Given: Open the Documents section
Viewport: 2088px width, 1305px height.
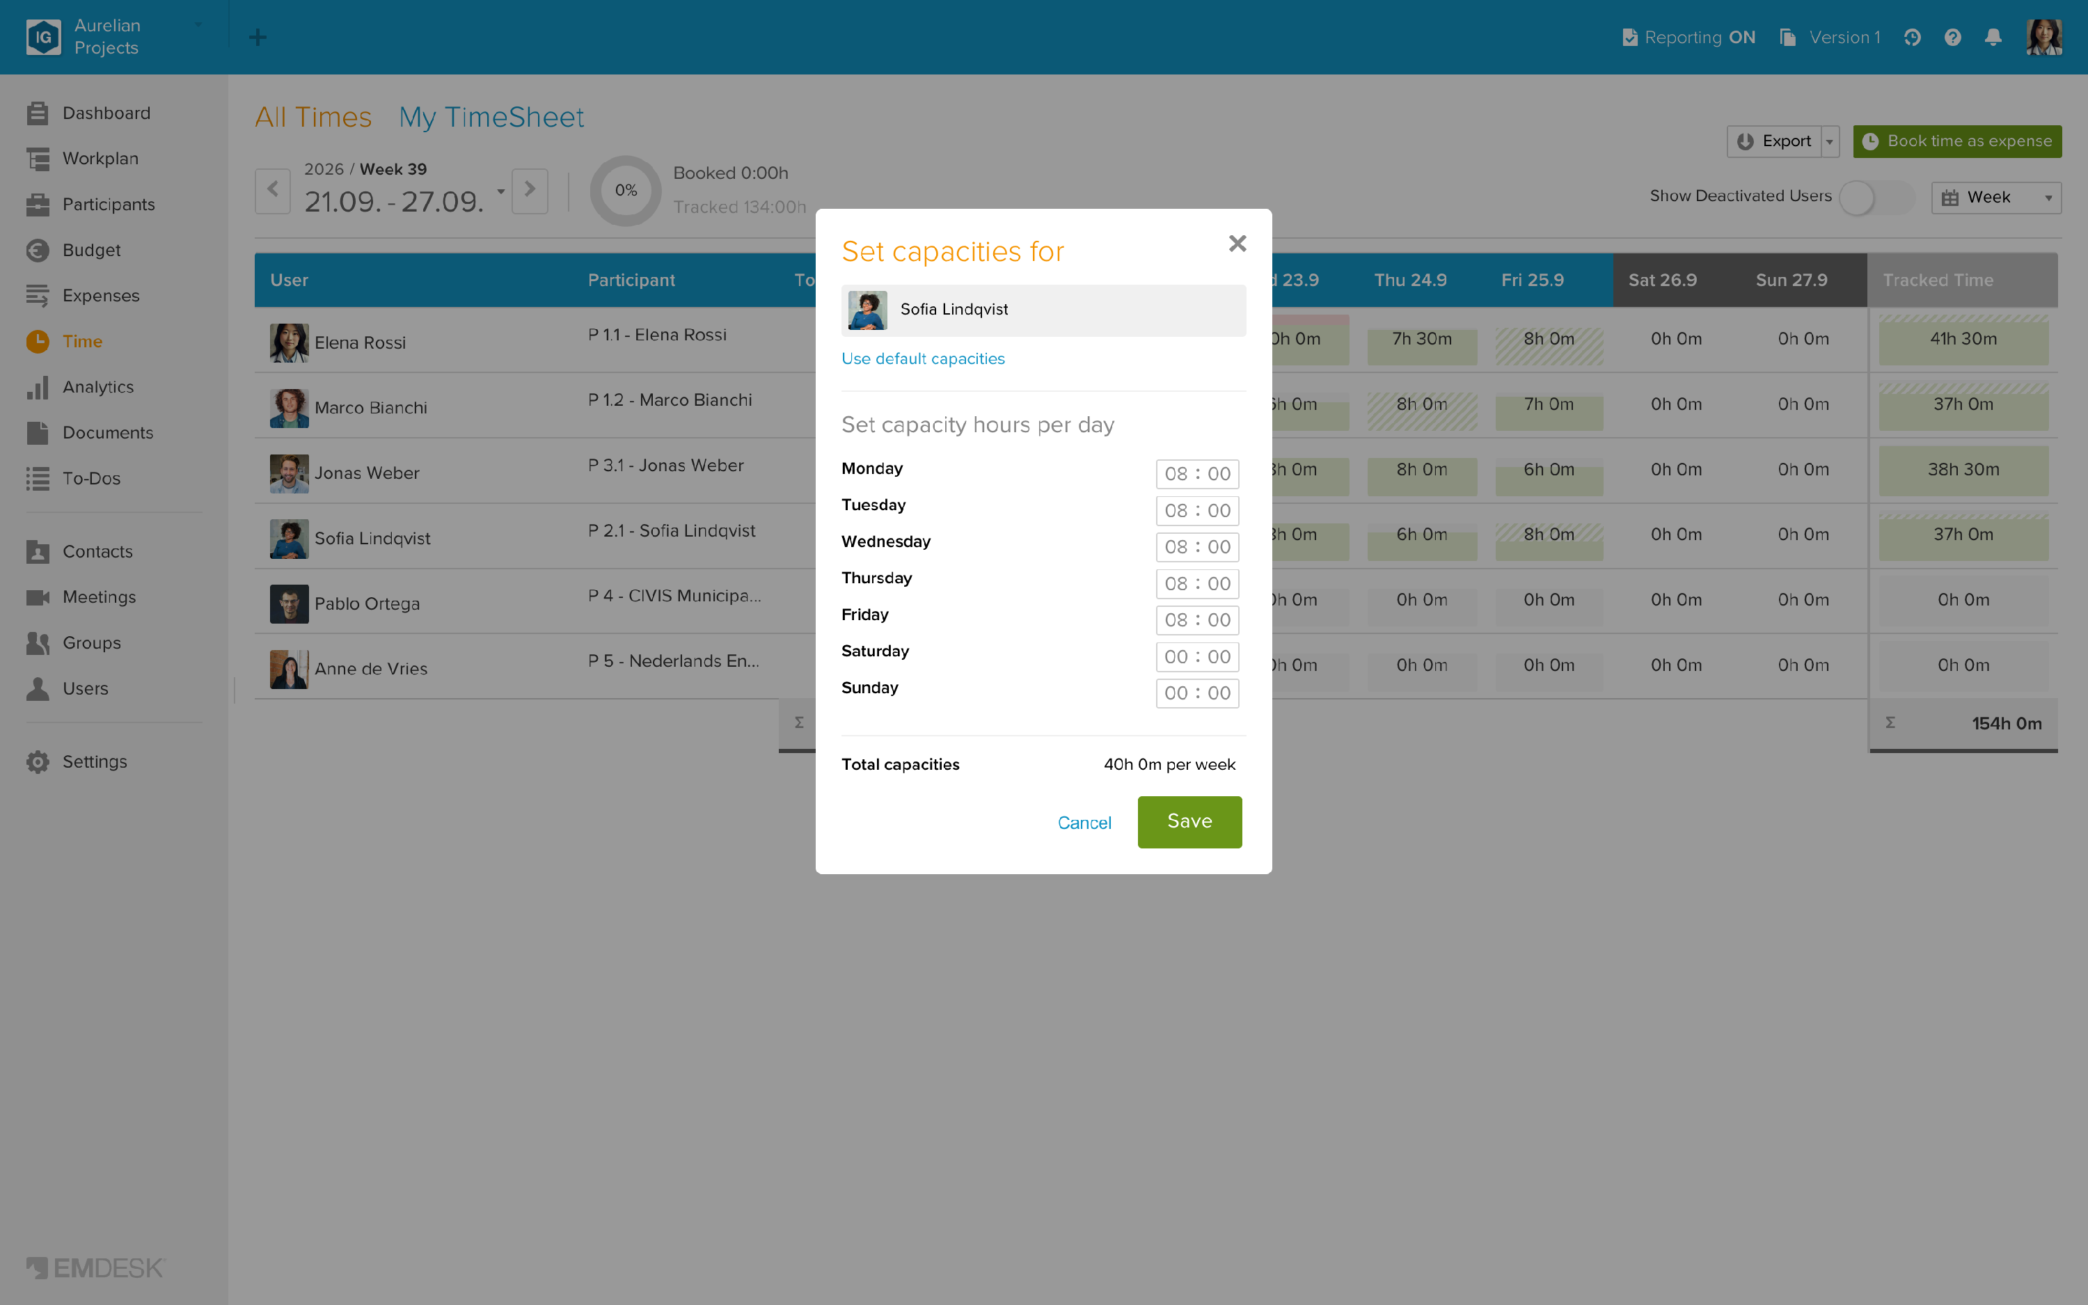Looking at the screenshot, I should pos(90,434).
